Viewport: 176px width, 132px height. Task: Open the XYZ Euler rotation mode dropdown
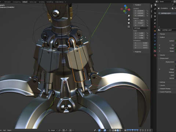(x=141, y=28)
